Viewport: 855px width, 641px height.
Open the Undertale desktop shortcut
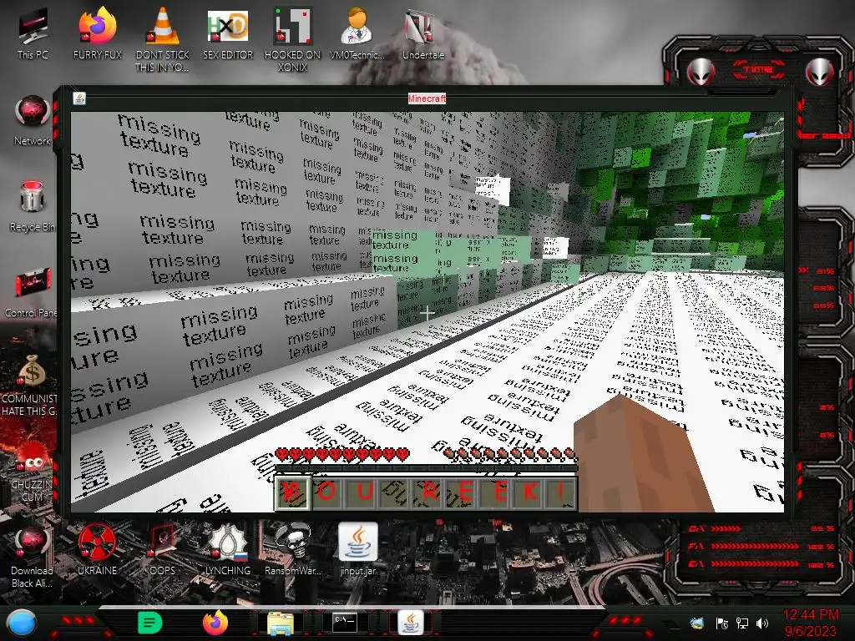pyautogui.click(x=422, y=33)
